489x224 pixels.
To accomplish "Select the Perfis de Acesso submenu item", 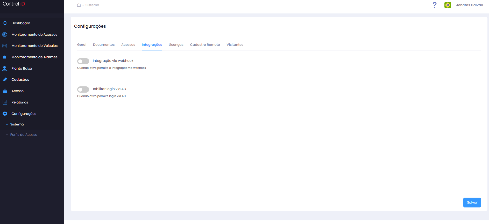I will (x=24, y=135).
